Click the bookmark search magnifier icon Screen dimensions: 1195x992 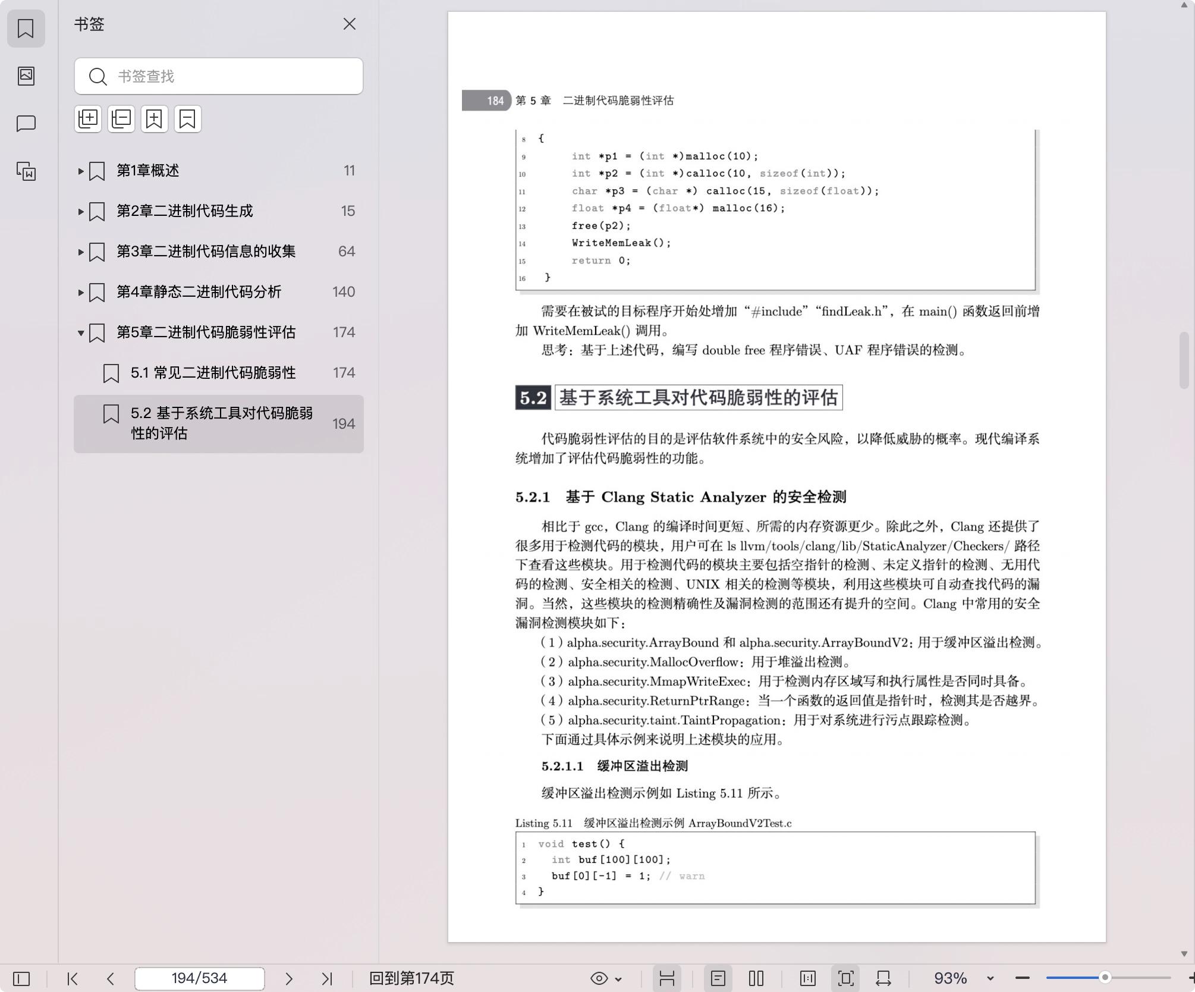click(x=98, y=76)
